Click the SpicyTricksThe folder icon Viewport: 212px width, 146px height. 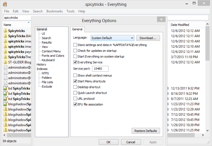(5, 57)
